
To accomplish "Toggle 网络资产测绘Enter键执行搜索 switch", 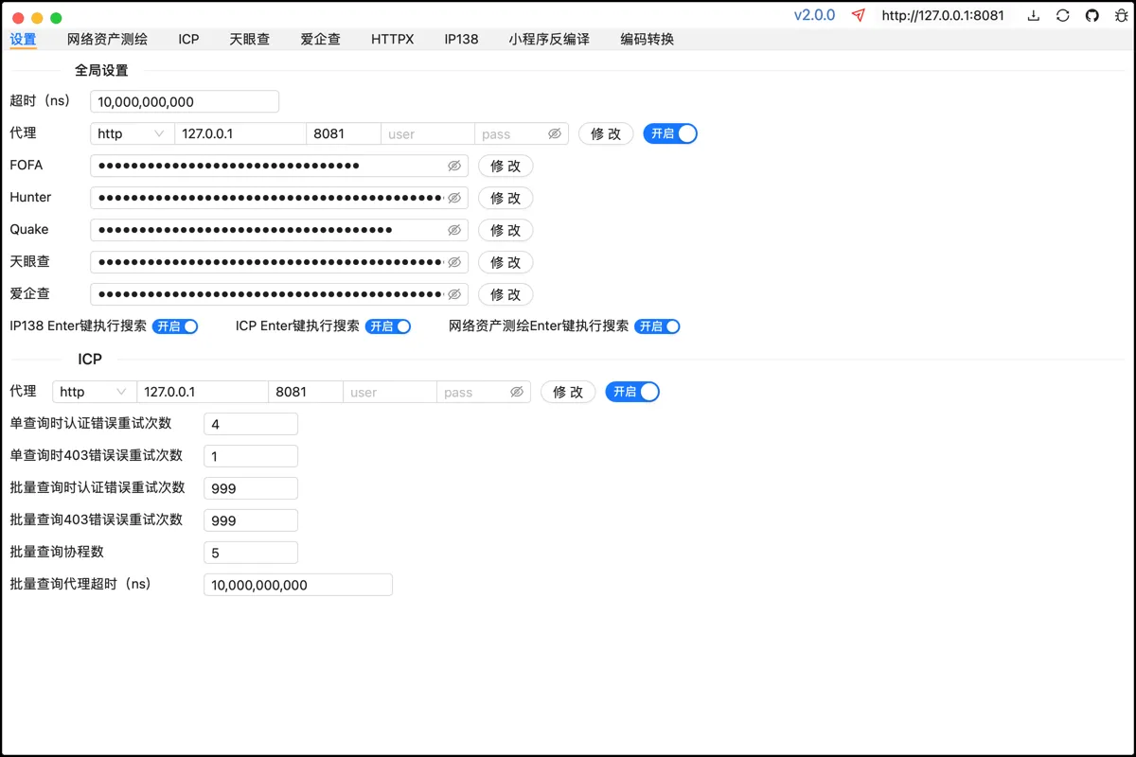I will (x=657, y=326).
